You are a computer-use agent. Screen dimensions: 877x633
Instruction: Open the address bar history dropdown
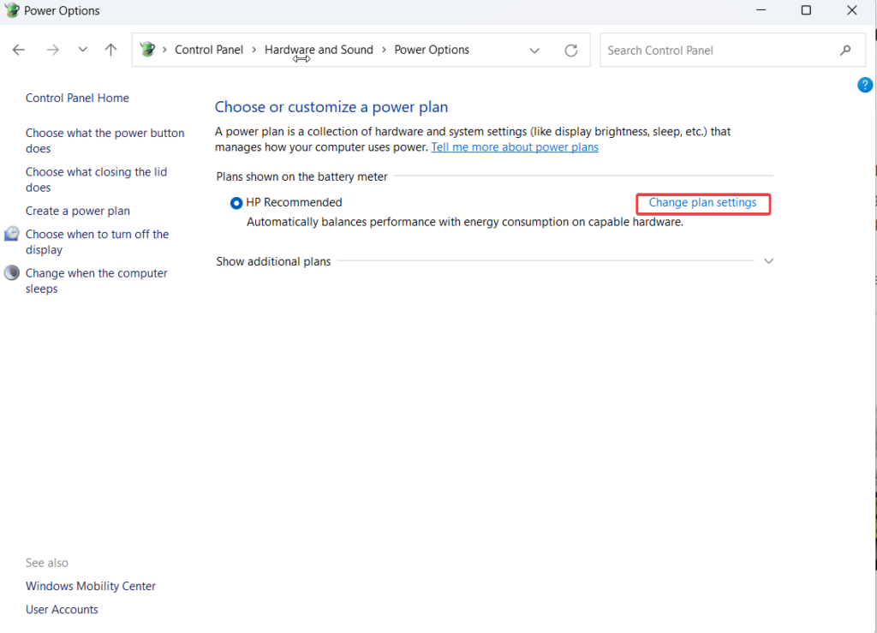pyautogui.click(x=534, y=51)
